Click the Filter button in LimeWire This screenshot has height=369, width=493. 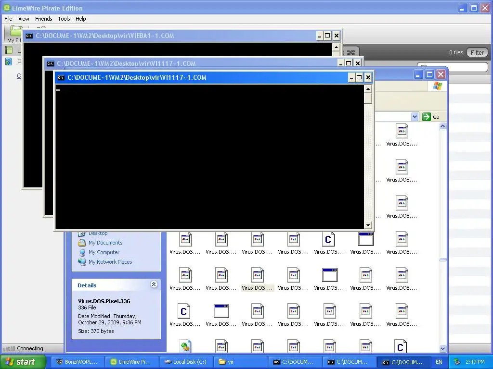[477, 52]
